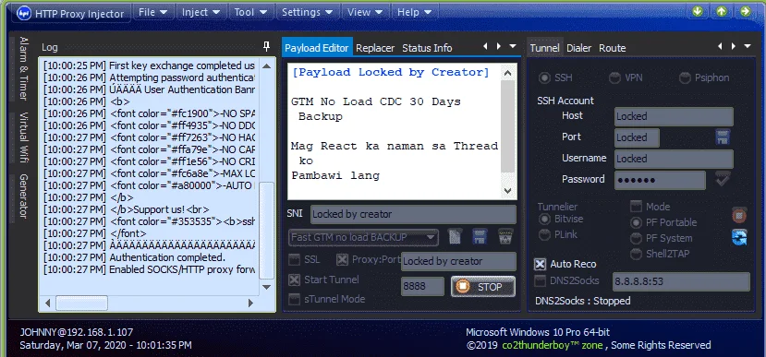Uncheck the Auto Reco checkbox
The height and width of the screenshot is (357, 766).
[x=540, y=264]
